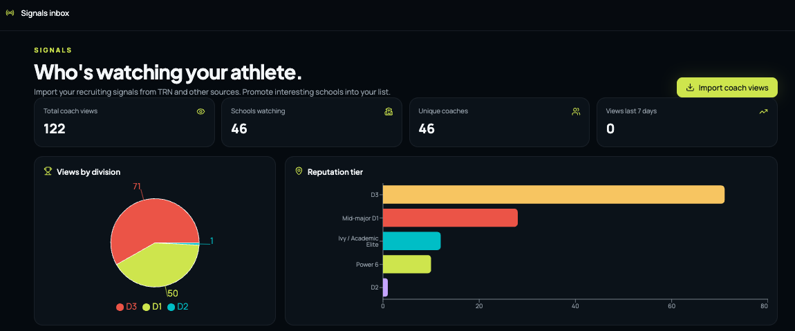Click the red Mid-major D1 bar
The image size is (795, 331).
450,218
